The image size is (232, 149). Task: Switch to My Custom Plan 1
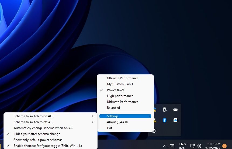125,84
